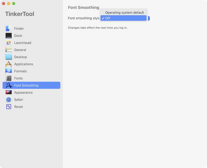Click the Launchpad grid icon
This screenshot has width=207, height=168.
pos(9,43)
